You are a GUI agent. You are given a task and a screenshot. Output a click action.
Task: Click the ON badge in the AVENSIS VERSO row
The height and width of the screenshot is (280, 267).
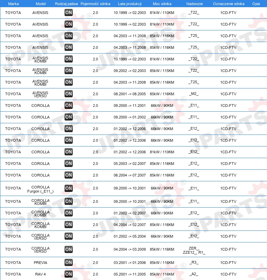click(x=69, y=94)
